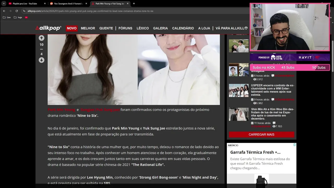Click the views eye icon beside 7.163
This screenshot has width=334, height=188.
coord(274,126)
